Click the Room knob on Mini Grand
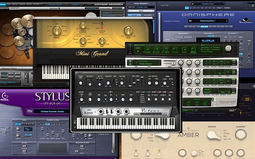Viewport: 255px width, 159px height. click(x=83, y=41)
